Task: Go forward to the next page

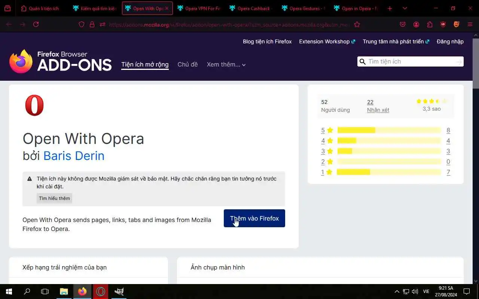Action: [x=22, y=24]
